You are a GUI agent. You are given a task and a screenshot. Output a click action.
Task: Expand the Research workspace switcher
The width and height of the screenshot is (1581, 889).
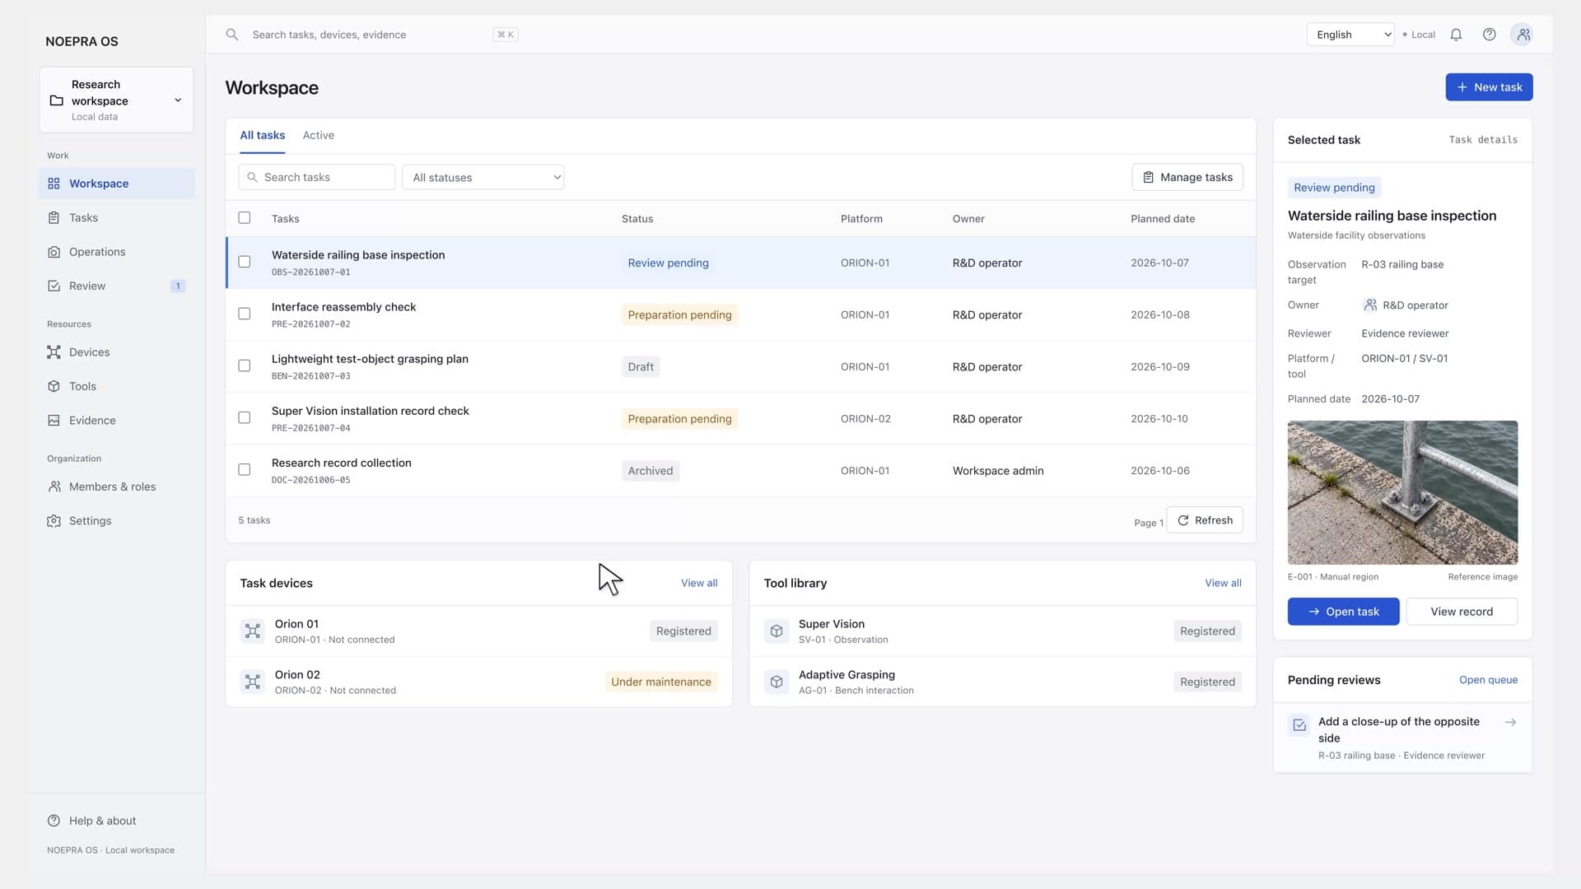(116, 100)
